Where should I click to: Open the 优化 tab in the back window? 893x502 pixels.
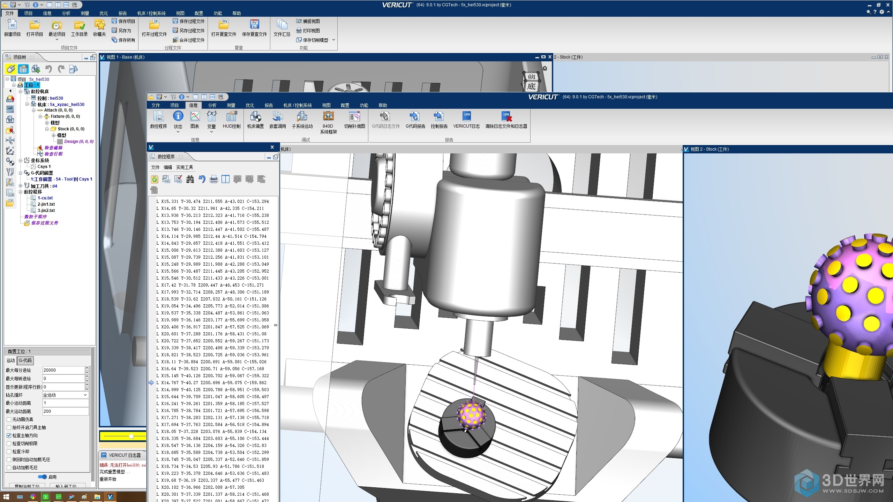point(104,13)
